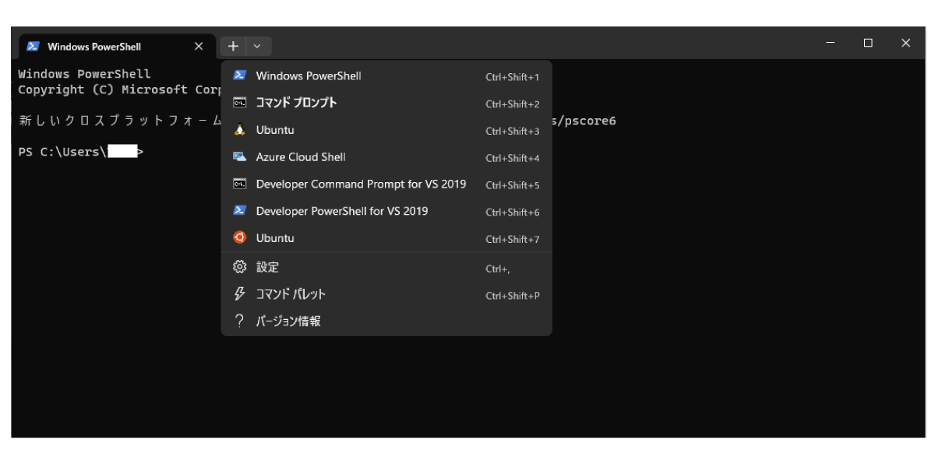Open a new tab with plus button
935x467 pixels.
click(x=233, y=46)
